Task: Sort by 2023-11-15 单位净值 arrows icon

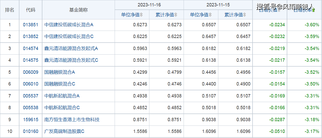Action: pyautogui.click(x=210, y=15)
